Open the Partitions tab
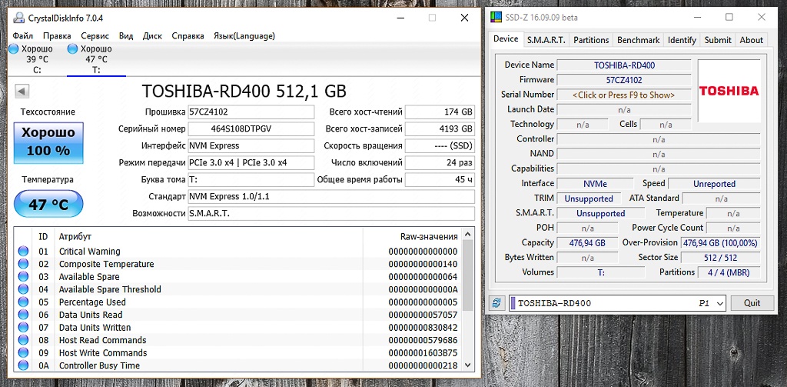 [x=591, y=40]
